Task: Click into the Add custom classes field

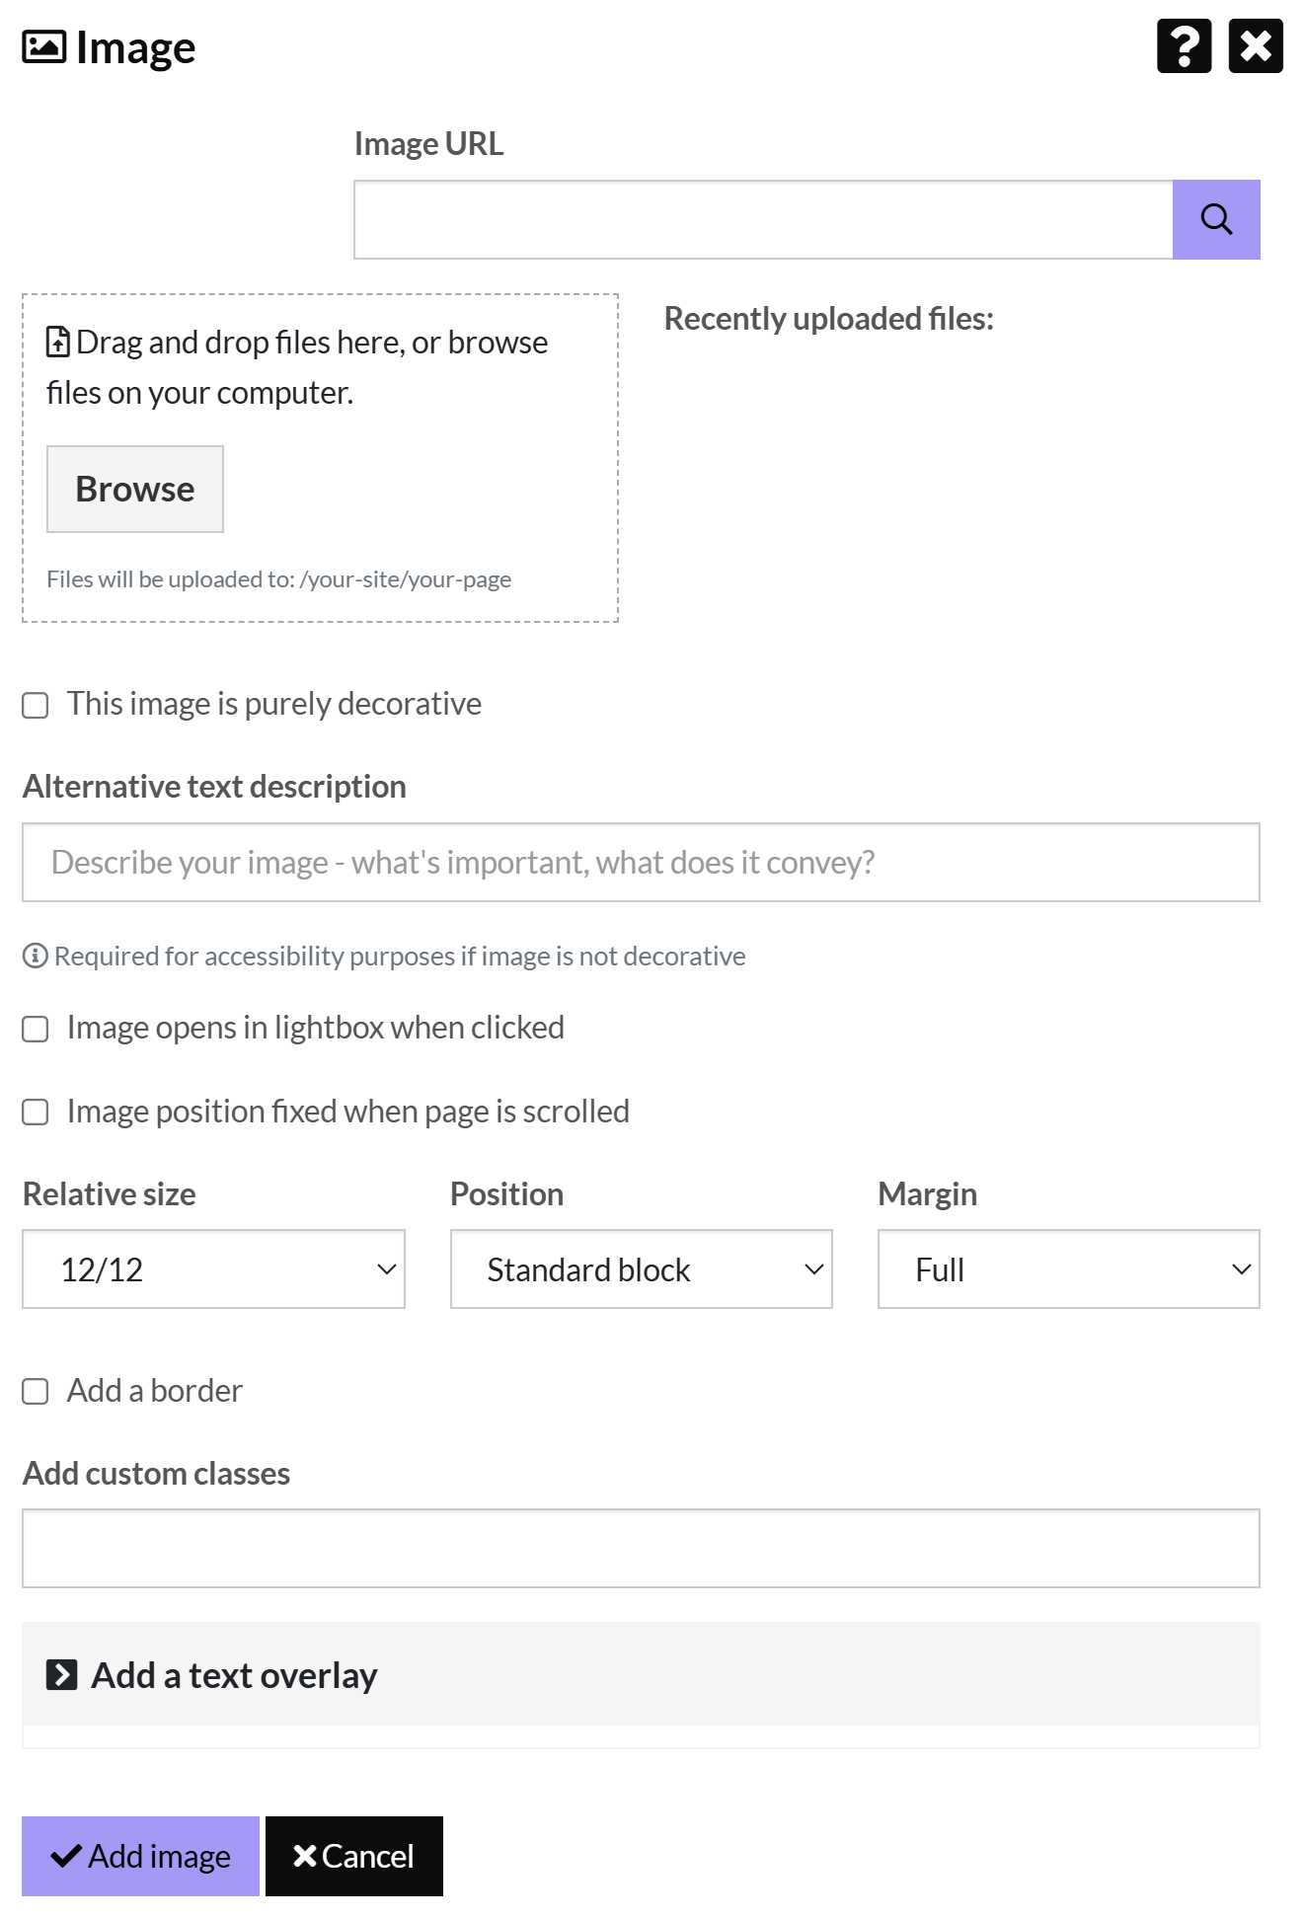Action: click(641, 1548)
